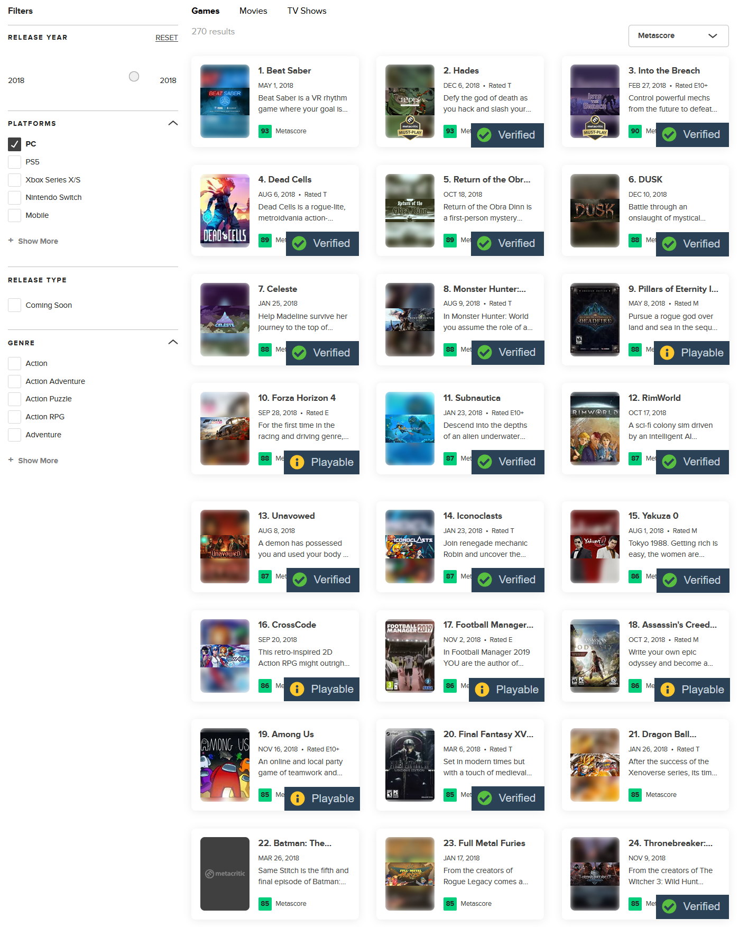Screen dimensions: 739x927
Task: Open the Celeste cover thumbnail
Action: (225, 319)
